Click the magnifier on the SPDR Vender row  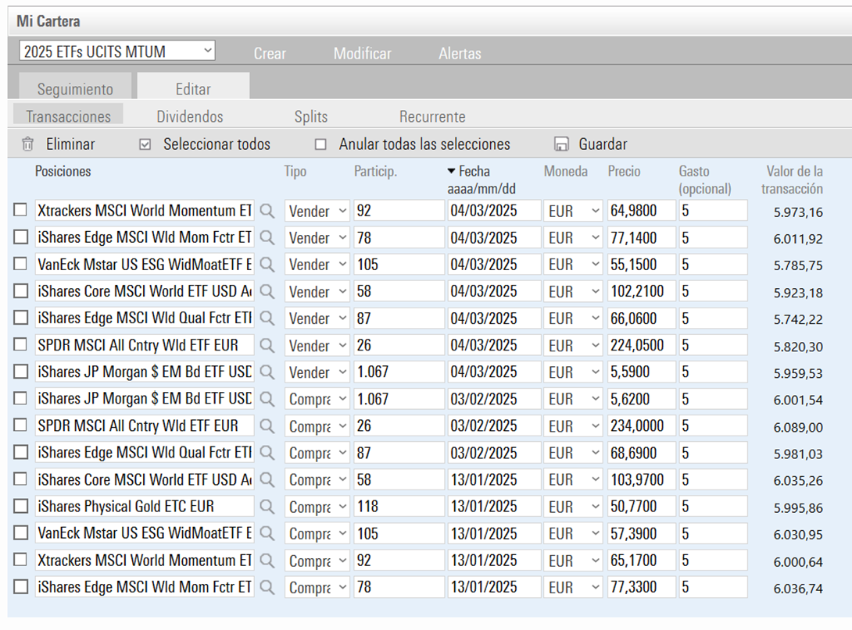point(267,345)
